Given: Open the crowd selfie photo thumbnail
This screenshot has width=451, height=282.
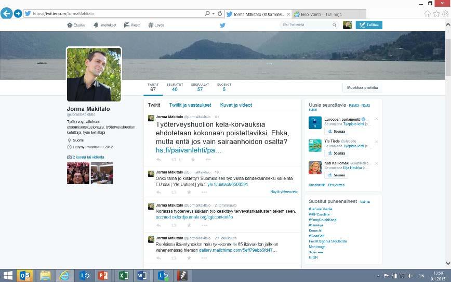Looking at the screenshot, I should click(78, 173).
